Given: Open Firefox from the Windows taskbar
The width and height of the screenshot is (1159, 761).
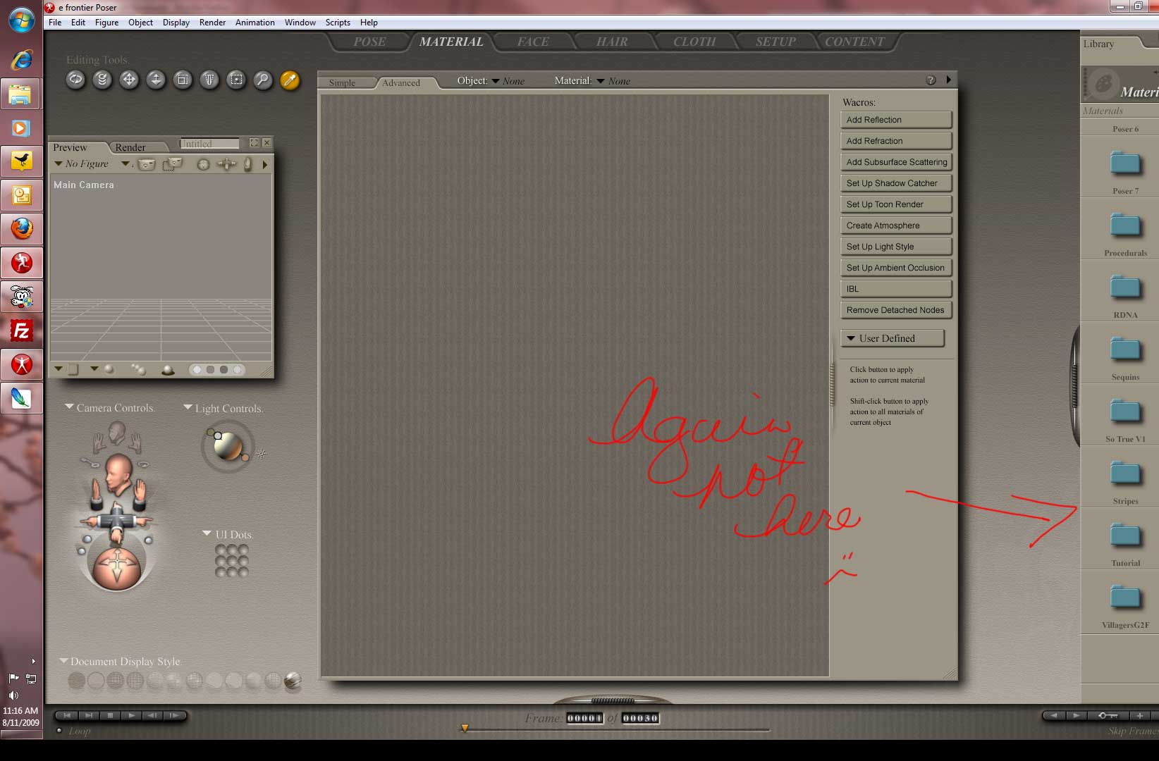Looking at the screenshot, I should [x=22, y=228].
